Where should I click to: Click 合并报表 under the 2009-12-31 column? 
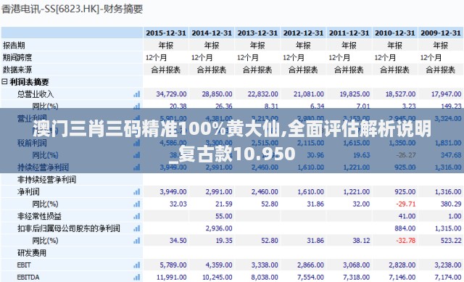(441, 70)
